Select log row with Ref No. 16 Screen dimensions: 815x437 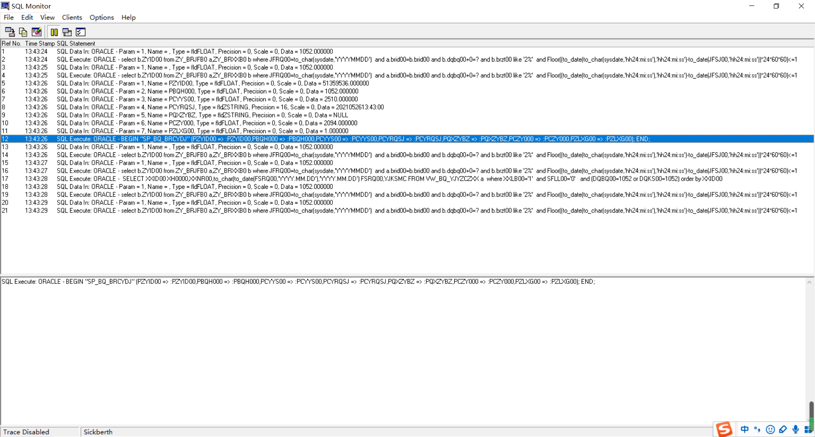pyautogui.click(x=407, y=171)
